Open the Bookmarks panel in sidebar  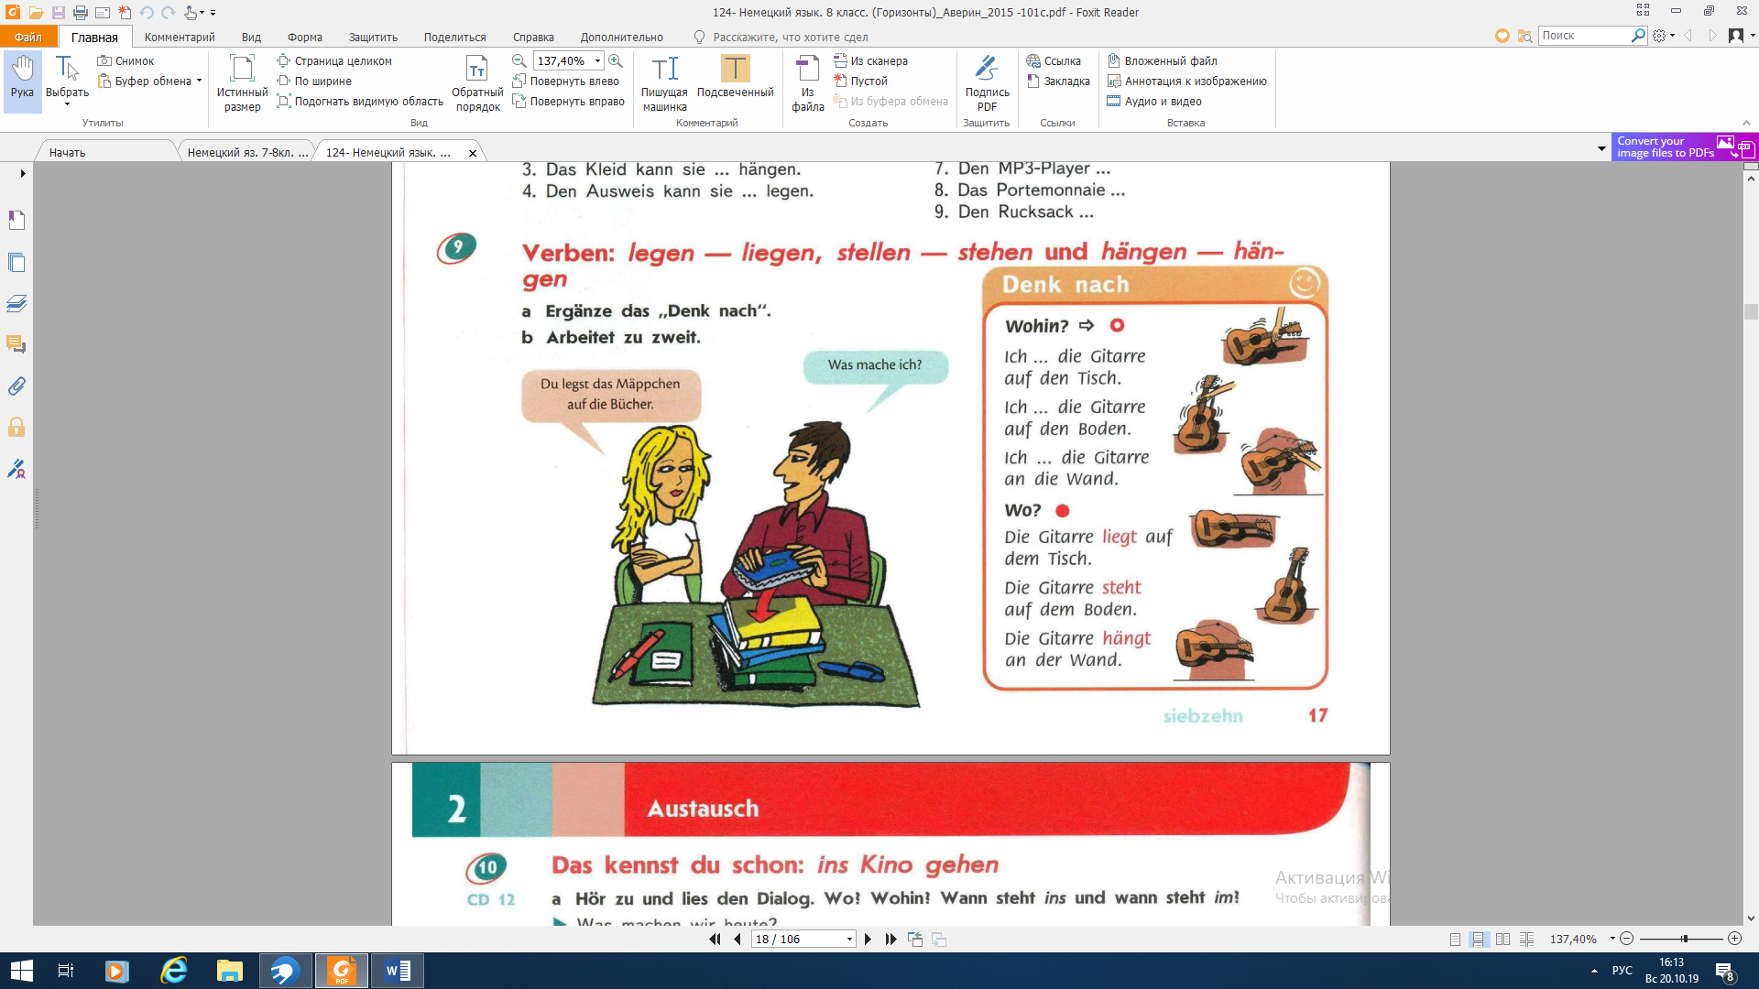(16, 220)
